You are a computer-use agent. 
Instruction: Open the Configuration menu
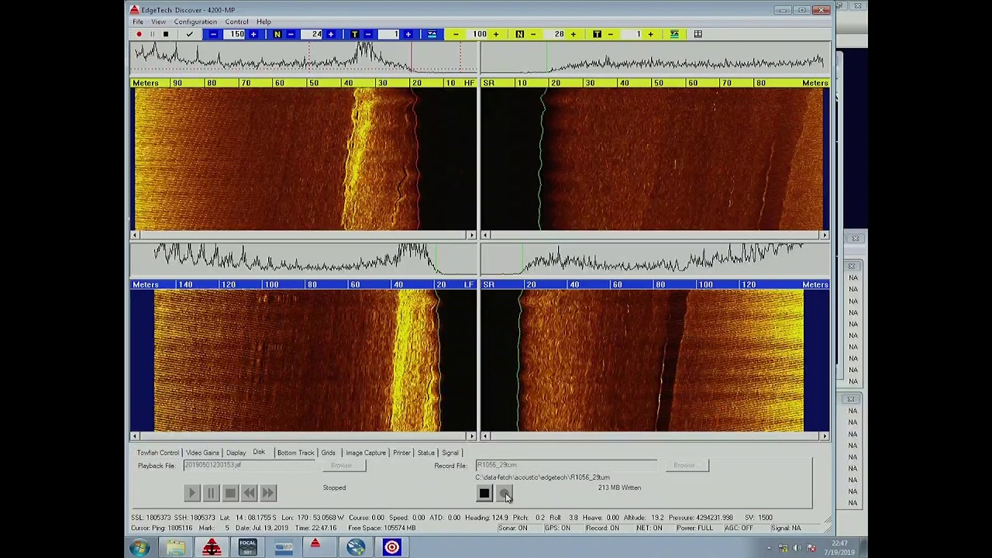pyautogui.click(x=195, y=22)
